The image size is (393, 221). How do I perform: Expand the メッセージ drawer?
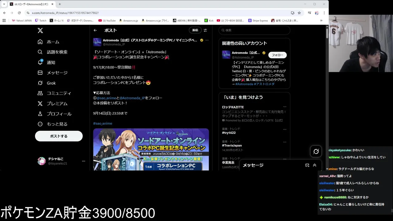coord(314,165)
